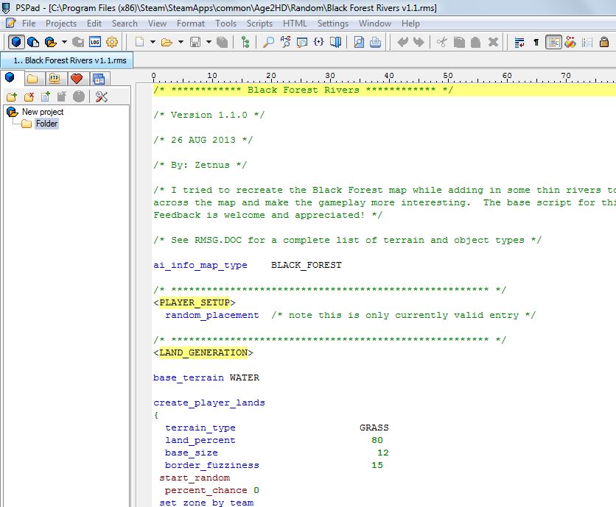
Task: Switch to the open windows panel tab
Action: [99, 79]
